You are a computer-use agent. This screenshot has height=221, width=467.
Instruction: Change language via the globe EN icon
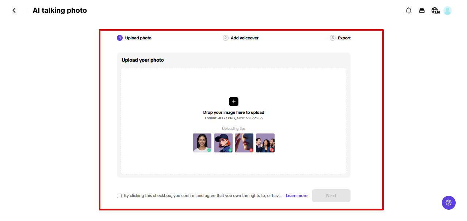[x=435, y=11]
